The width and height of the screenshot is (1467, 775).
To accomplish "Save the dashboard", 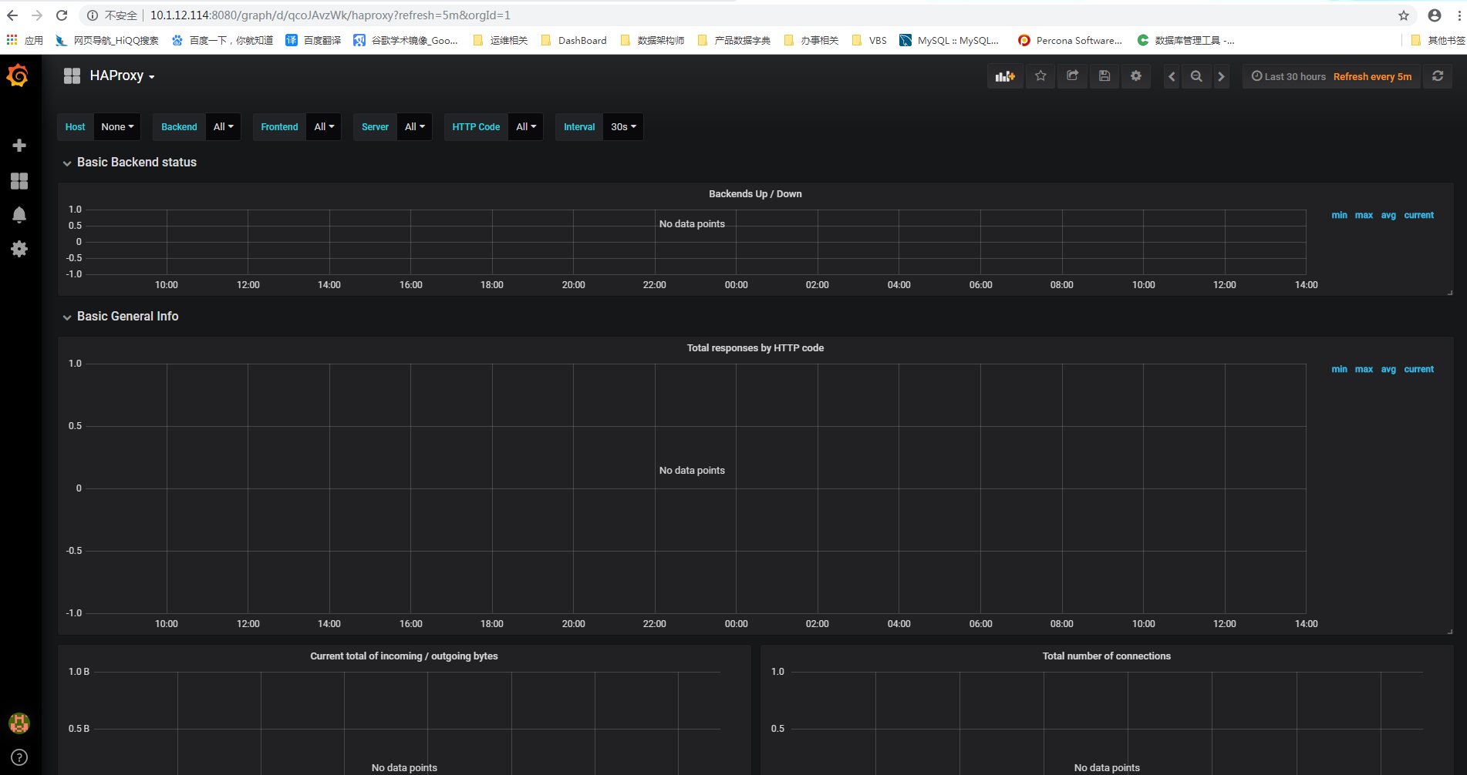I will (x=1104, y=76).
